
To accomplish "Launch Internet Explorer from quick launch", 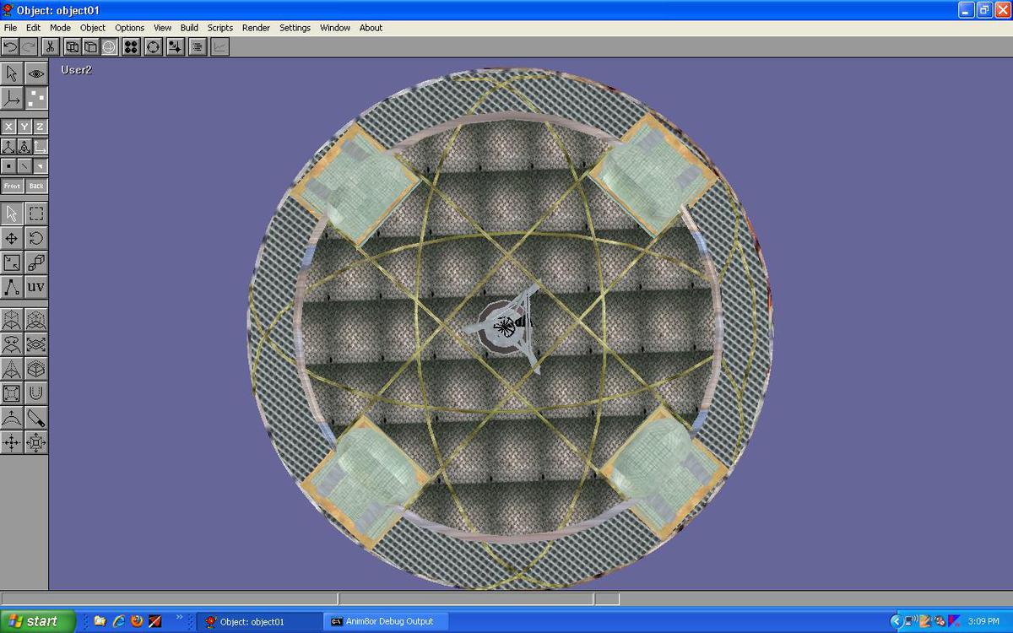I will pyautogui.click(x=118, y=621).
